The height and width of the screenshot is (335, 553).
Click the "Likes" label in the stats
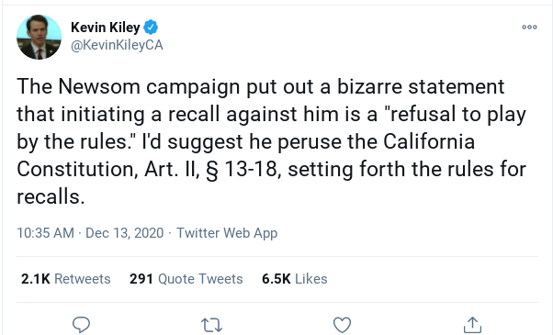pyautogui.click(x=311, y=279)
